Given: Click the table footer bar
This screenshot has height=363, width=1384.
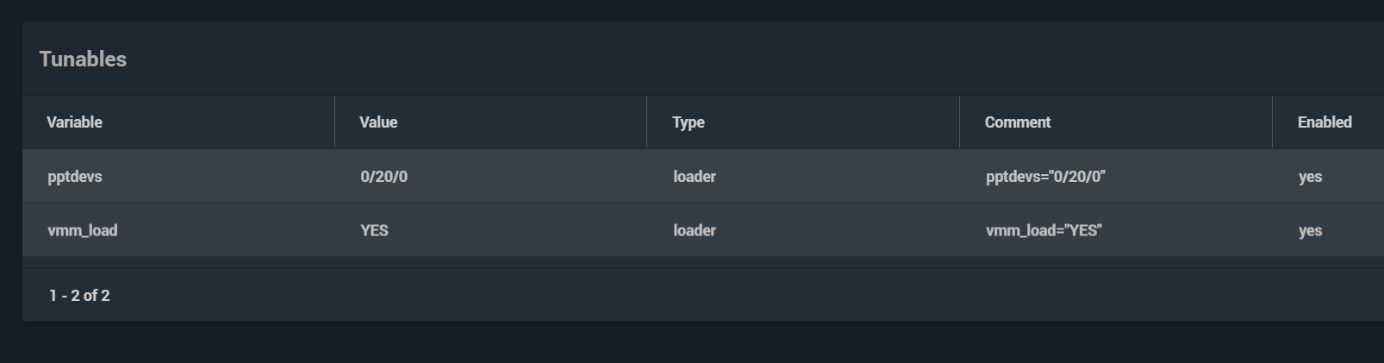Looking at the screenshot, I should 689,296.
